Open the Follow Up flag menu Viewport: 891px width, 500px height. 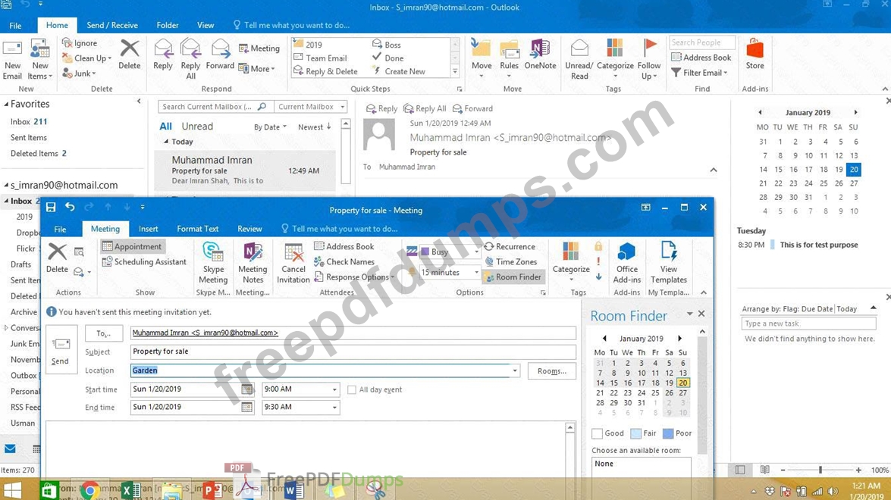click(649, 60)
